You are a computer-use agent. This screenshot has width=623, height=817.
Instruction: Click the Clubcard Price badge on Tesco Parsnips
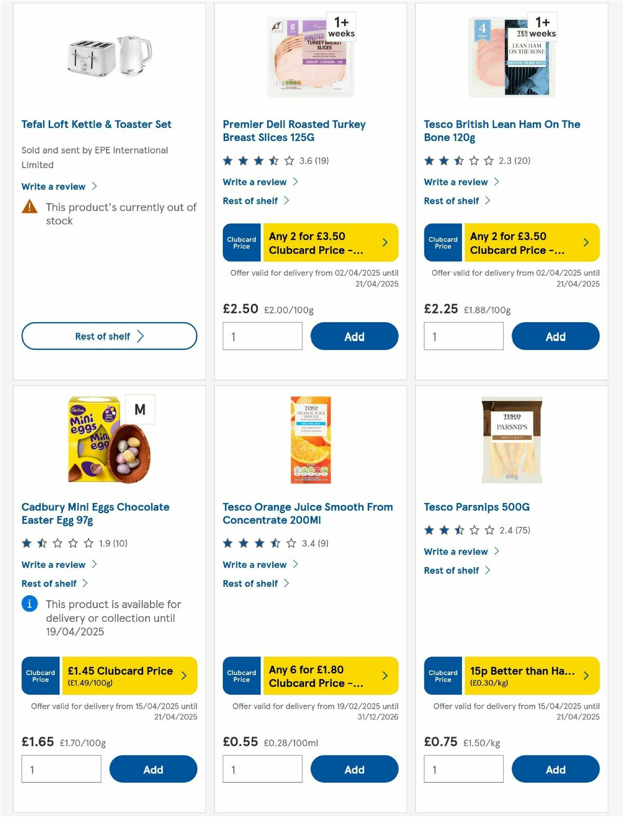tap(442, 675)
